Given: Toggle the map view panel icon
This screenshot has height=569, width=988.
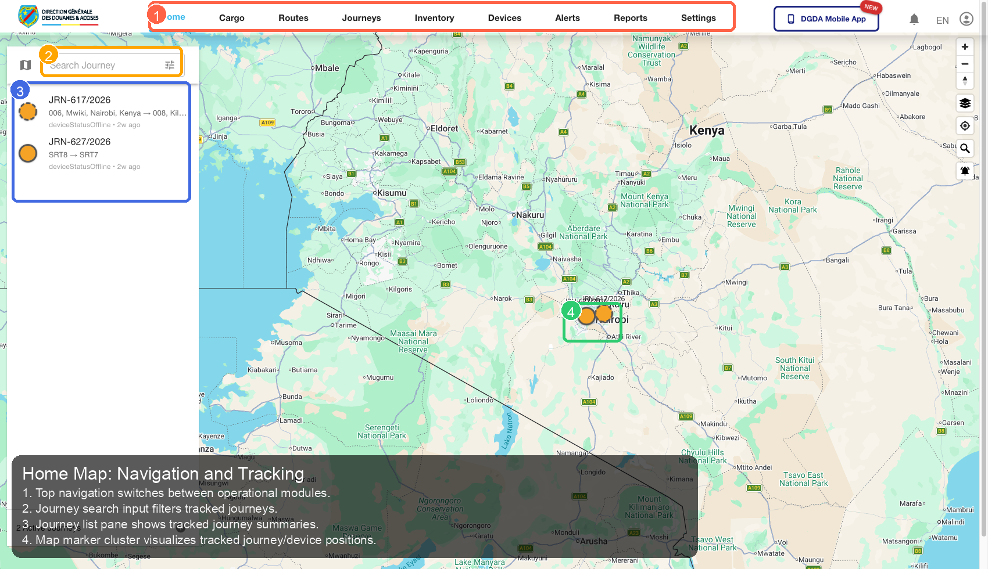Looking at the screenshot, I should pyautogui.click(x=26, y=65).
